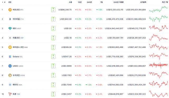The width and height of the screenshot is (169, 98).
Task: Sort by the 7일 change column header
Action: [101, 2]
